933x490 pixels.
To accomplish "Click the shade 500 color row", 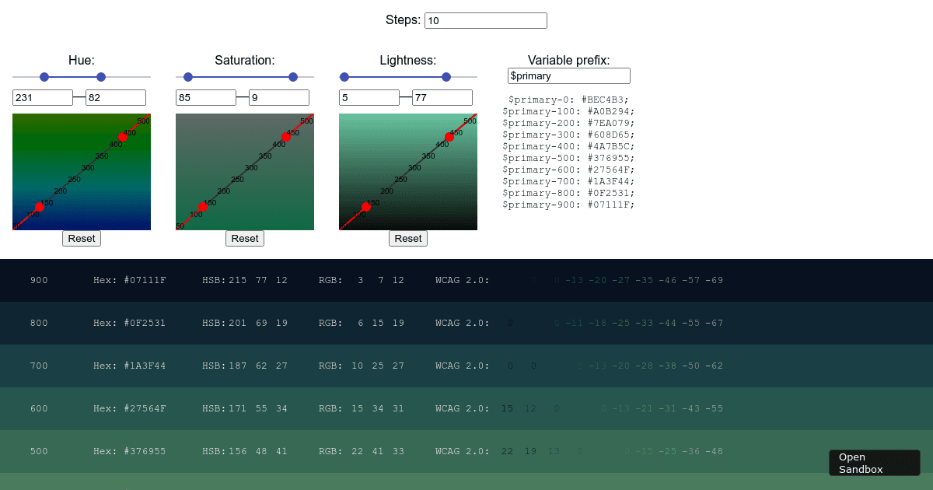I will click(x=466, y=451).
